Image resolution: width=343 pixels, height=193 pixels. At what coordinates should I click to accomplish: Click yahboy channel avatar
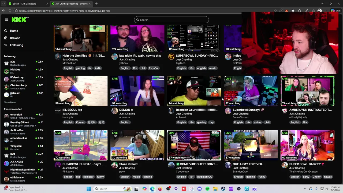pos(115,57)
